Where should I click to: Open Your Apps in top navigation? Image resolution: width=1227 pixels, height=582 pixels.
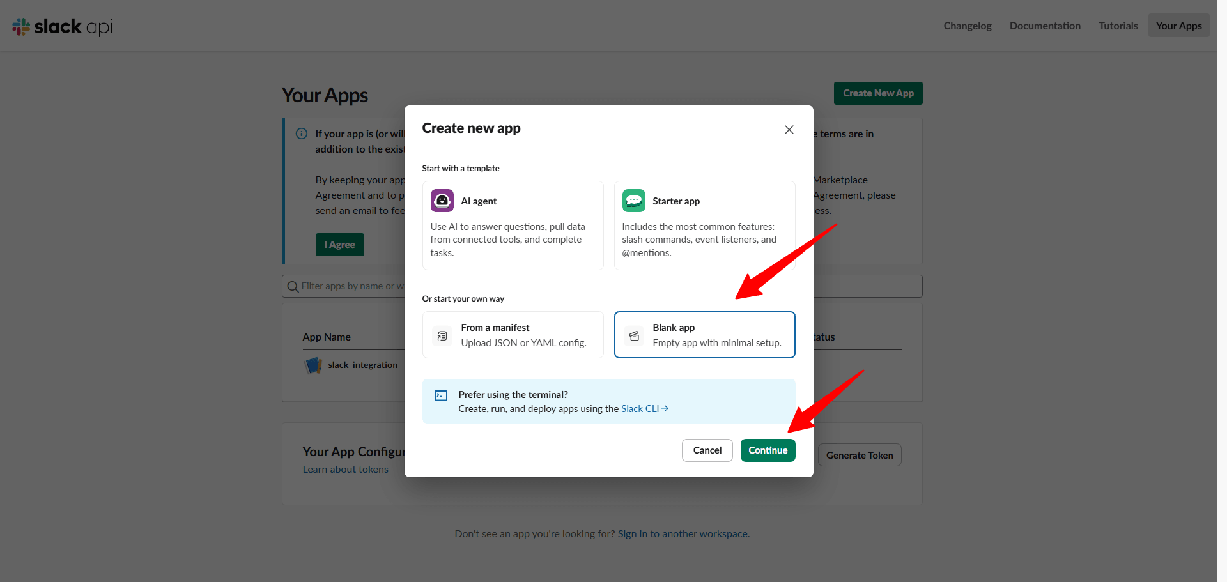(x=1178, y=26)
